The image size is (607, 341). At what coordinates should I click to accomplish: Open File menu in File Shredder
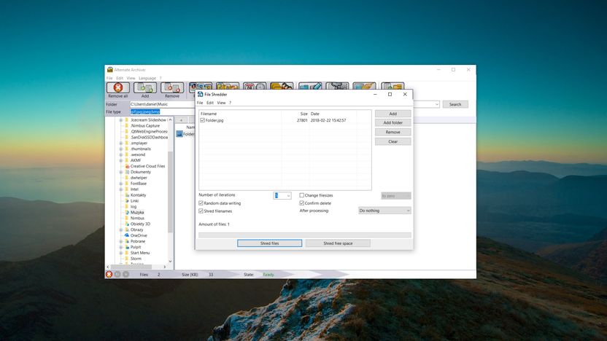tap(200, 103)
